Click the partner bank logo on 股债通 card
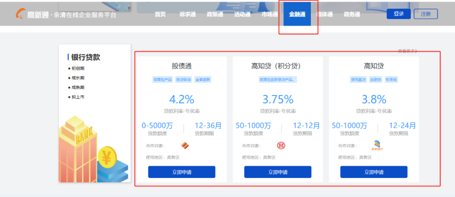 tap(185, 145)
